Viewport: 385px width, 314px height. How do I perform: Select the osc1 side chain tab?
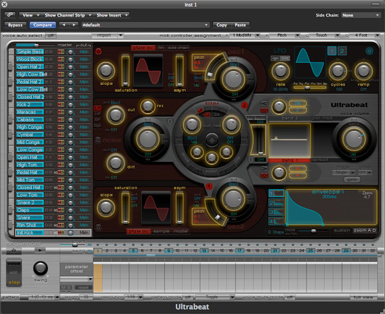click(x=179, y=48)
